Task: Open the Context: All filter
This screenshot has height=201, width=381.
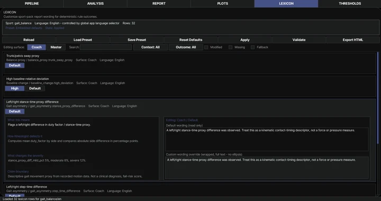Action: point(150,47)
